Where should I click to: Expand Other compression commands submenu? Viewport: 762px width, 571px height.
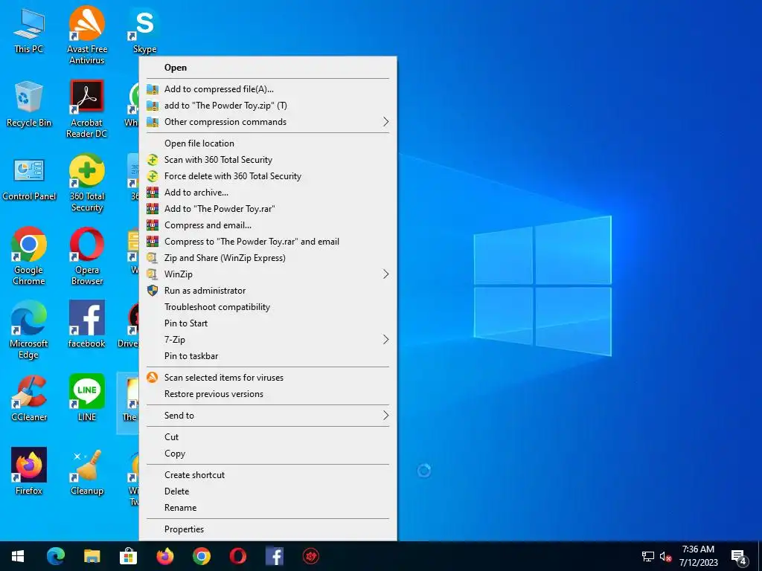268,122
